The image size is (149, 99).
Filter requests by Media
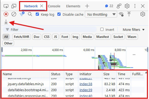(87, 37)
